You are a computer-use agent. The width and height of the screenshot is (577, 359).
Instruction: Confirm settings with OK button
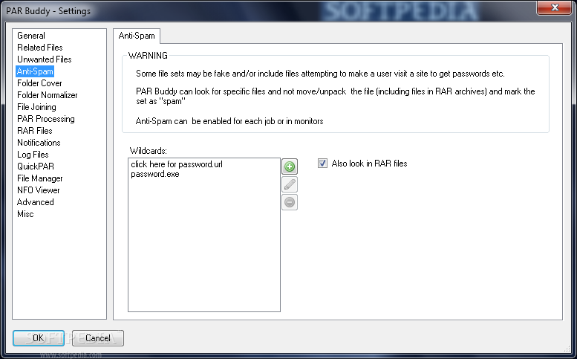tap(39, 338)
